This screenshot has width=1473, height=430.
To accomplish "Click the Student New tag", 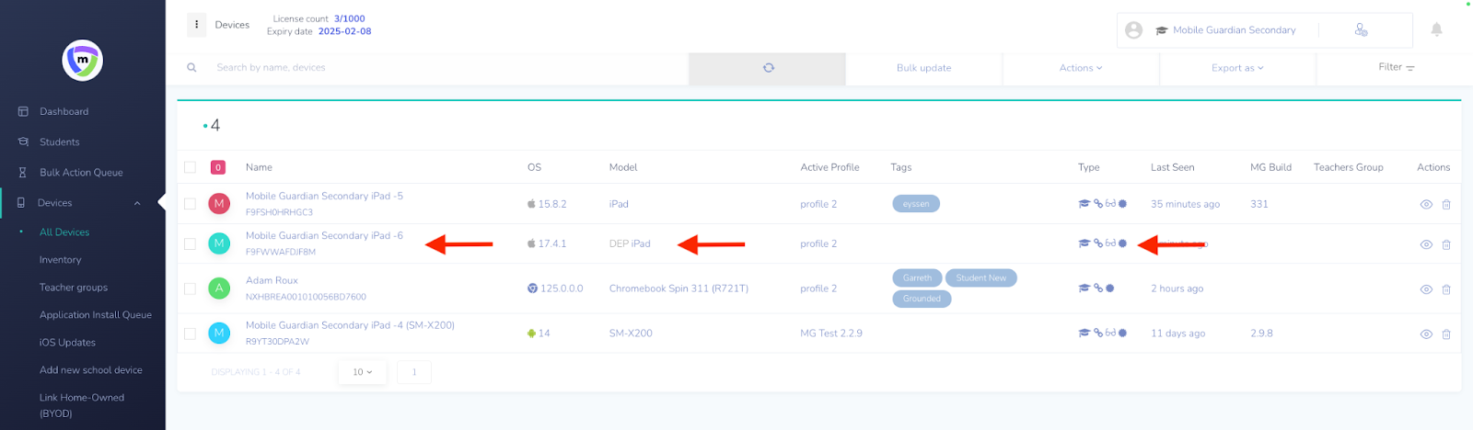I will pyautogui.click(x=981, y=278).
